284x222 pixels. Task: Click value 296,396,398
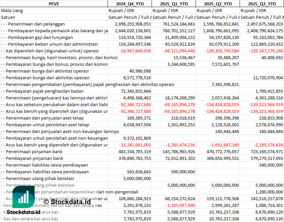[227, 118]
